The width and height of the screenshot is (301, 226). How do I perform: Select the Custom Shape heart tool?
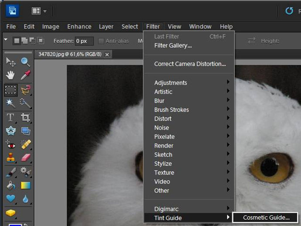click(10, 199)
